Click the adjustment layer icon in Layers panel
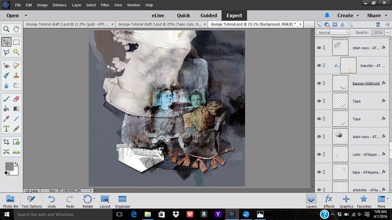392x220 pixels. [x=327, y=25]
